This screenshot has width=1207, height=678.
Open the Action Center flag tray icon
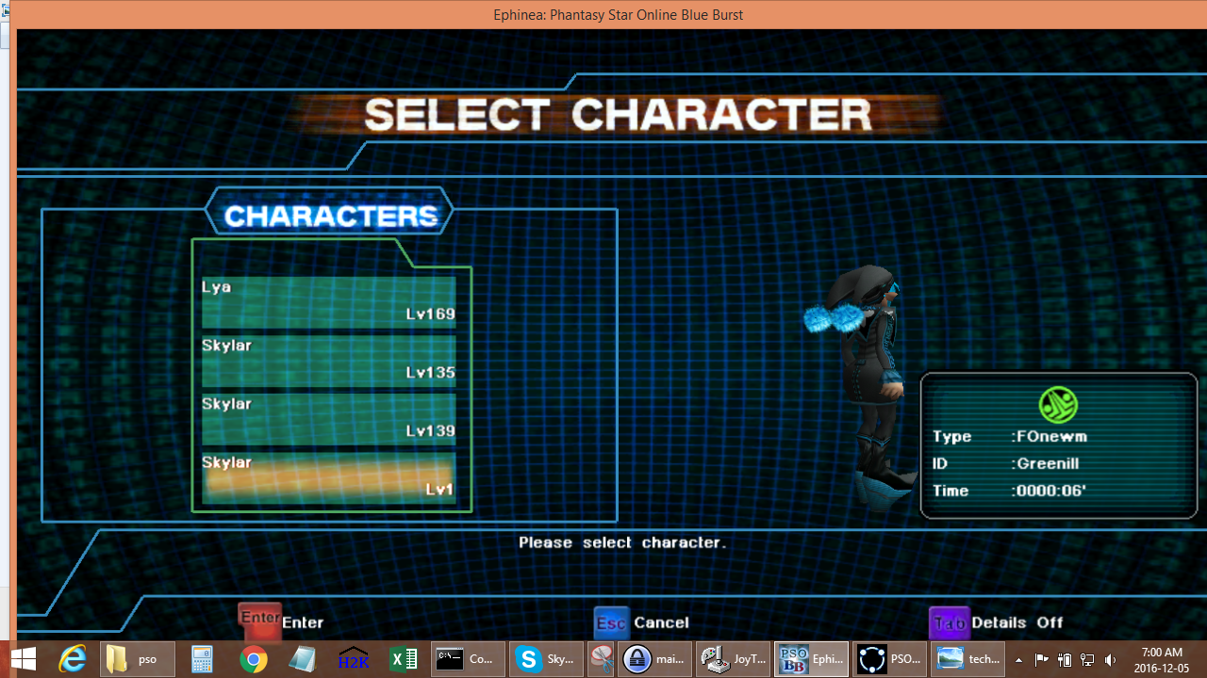(1041, 660)
